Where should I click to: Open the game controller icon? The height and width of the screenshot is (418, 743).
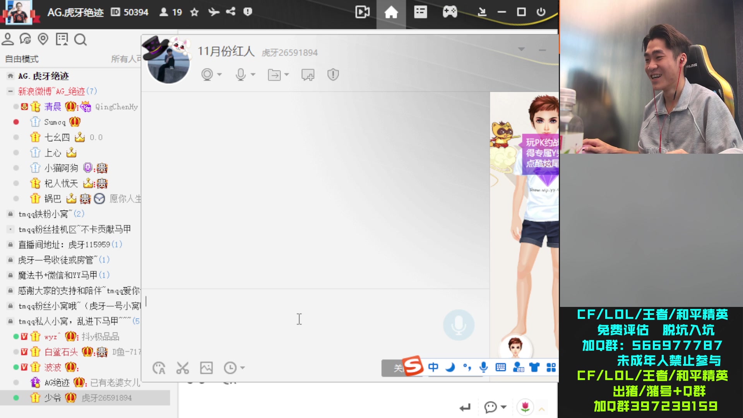click(x=450, y=12)
